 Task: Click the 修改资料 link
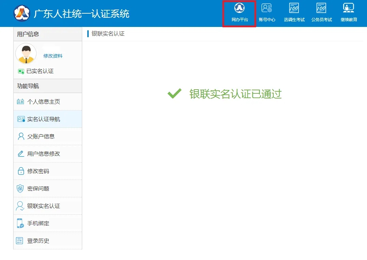pos(53,56)
